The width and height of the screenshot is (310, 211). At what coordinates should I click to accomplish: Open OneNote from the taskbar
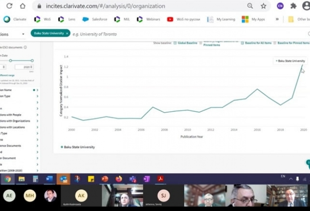(147, 179)
